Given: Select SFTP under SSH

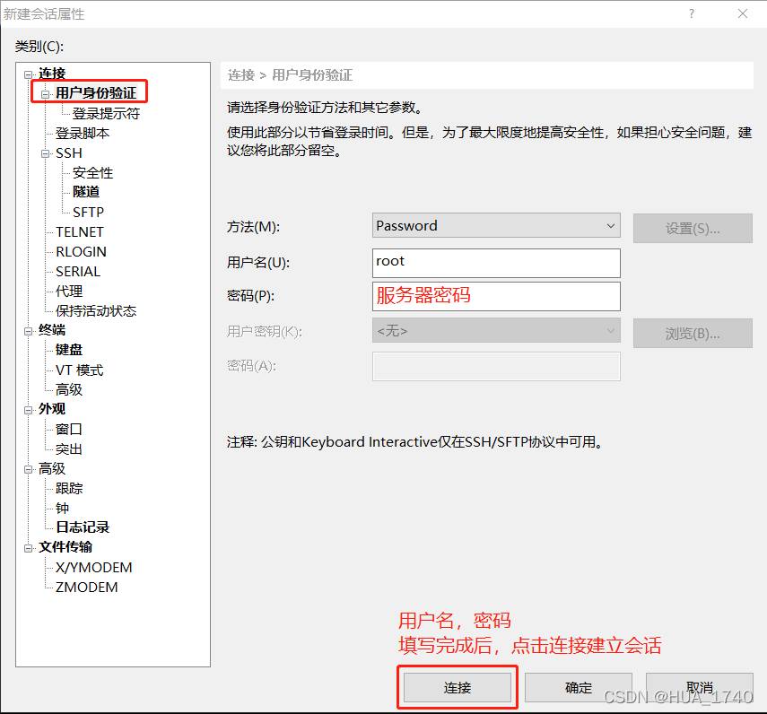Looking at the screenshot, I should coord(88,212).
